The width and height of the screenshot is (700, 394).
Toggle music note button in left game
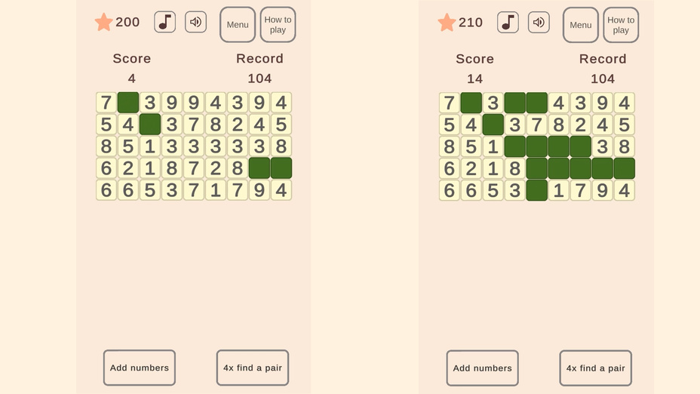[164, 22]
